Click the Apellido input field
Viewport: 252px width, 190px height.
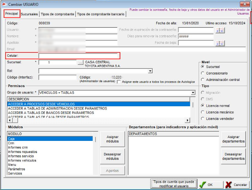tap(78, 43)
